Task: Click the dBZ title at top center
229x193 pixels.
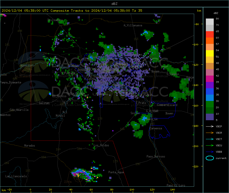Action: coord(114,4)
